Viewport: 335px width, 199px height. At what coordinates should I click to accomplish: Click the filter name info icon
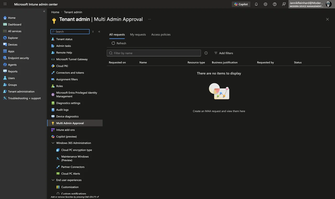pos(206,53)
